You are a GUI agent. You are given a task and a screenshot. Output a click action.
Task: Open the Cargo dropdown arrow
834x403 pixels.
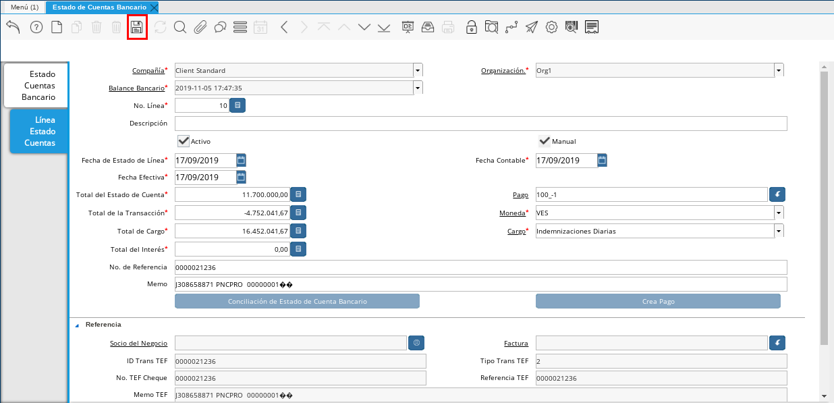point(779,231)
